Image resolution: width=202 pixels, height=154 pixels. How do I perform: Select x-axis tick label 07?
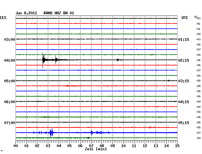[91, 146]
